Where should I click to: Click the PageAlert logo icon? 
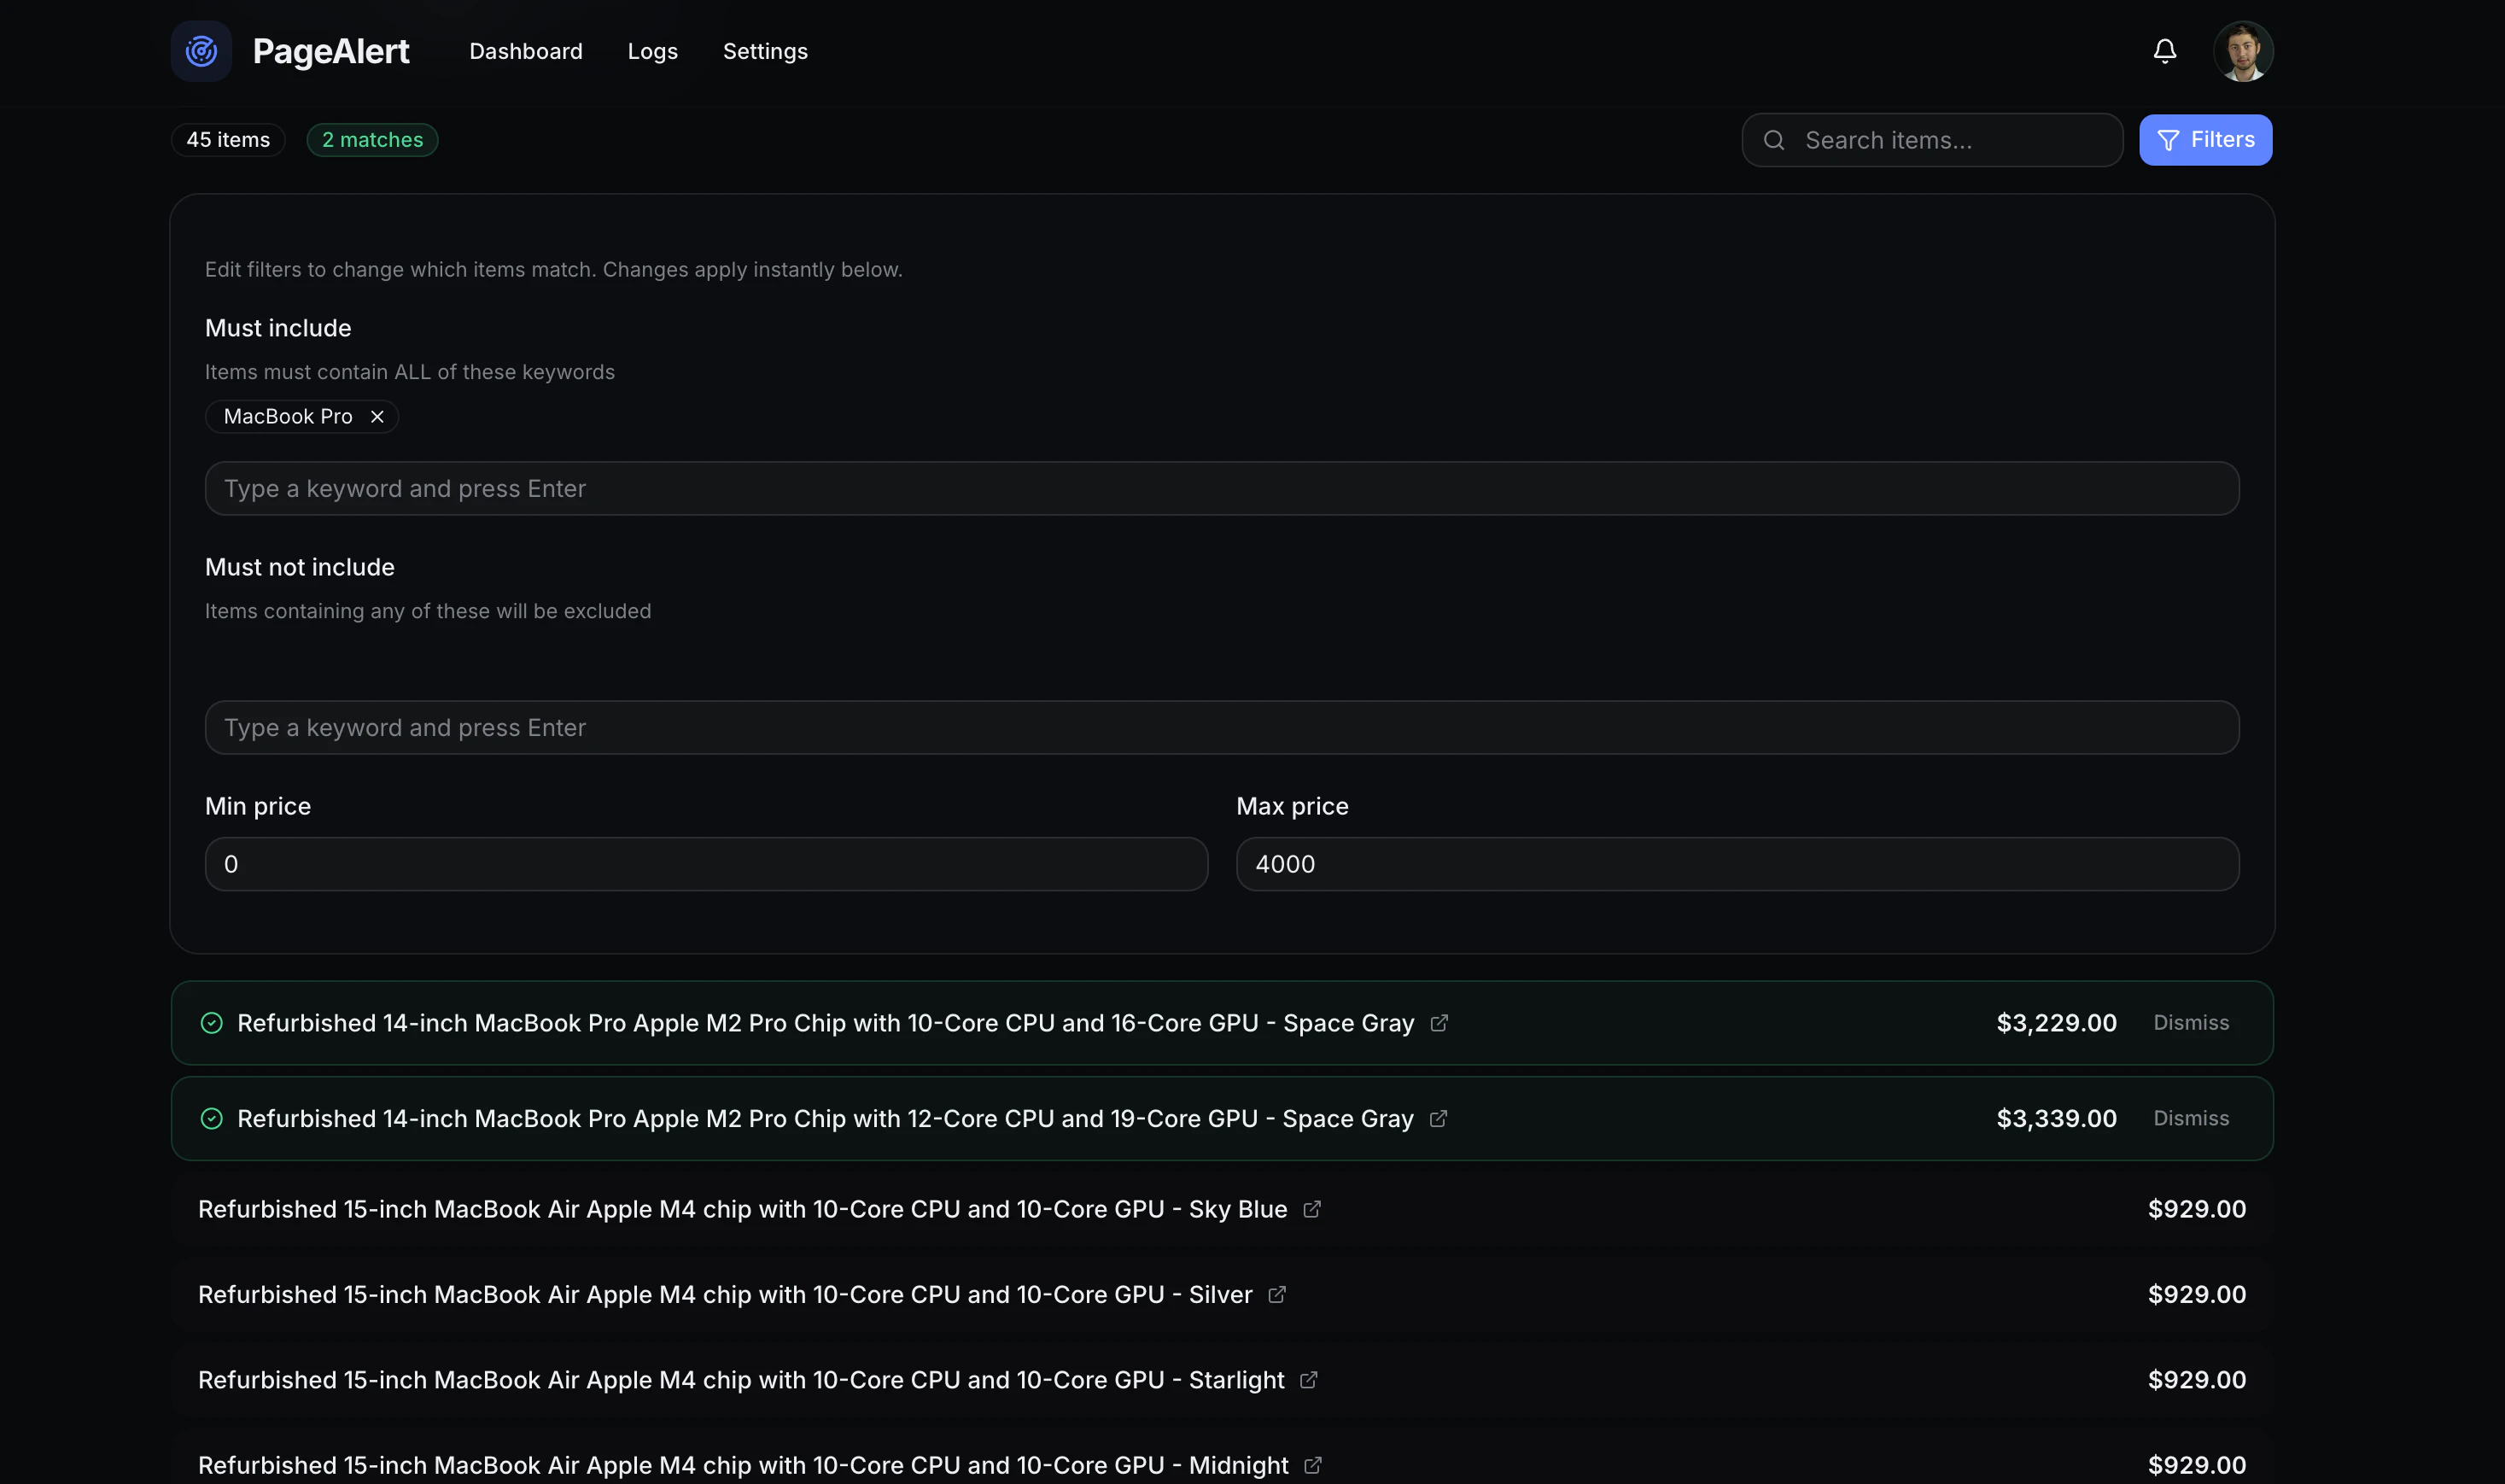pyautogui.click(x=201, y=51)
